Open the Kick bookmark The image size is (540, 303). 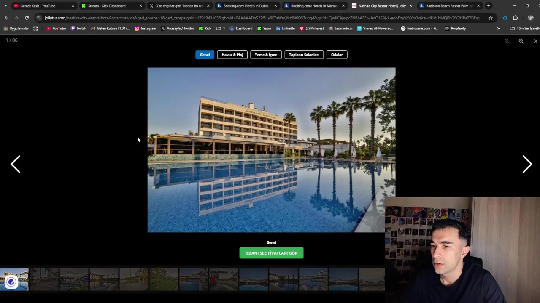pyautogui.click(x=205, y=28)
